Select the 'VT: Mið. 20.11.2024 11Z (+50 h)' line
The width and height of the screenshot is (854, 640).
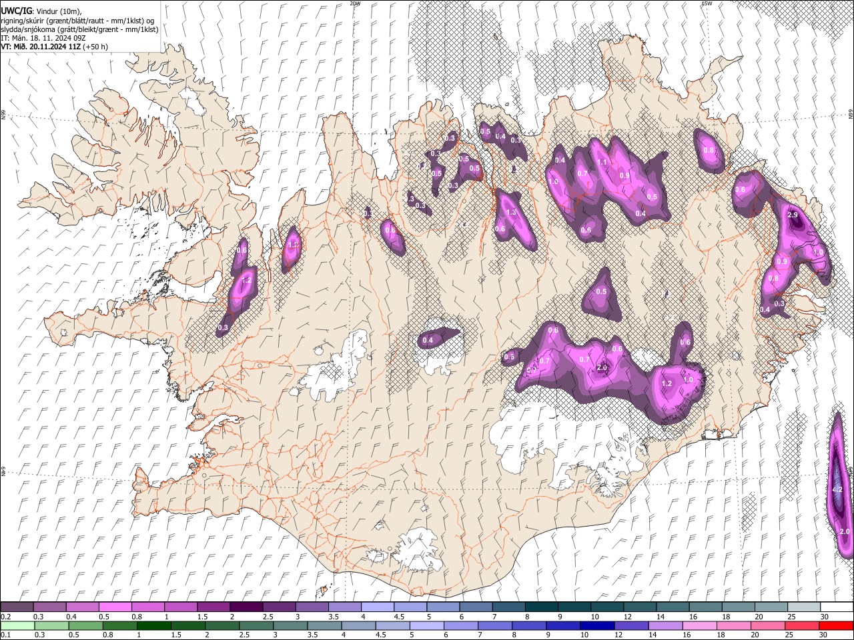pos(54,47)
